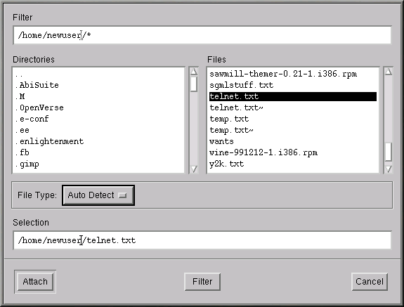Select the .gimp directory entry
Screen dimensions: 404x307
point(27,164)
